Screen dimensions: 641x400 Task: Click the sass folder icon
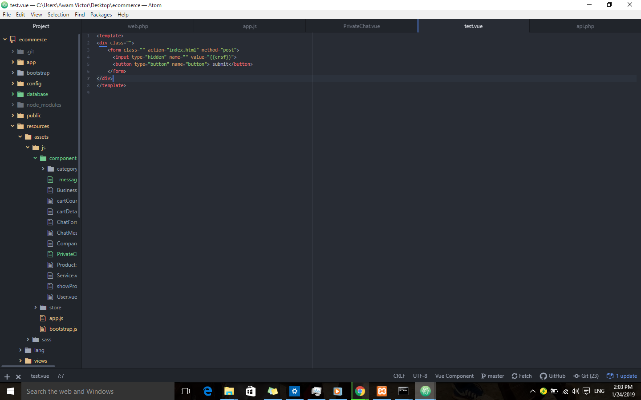(36, 340)
